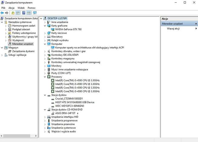
Task: Click the scan for hardware changes monitor icon
Action: pyautogui.click(x=35, y=13)
